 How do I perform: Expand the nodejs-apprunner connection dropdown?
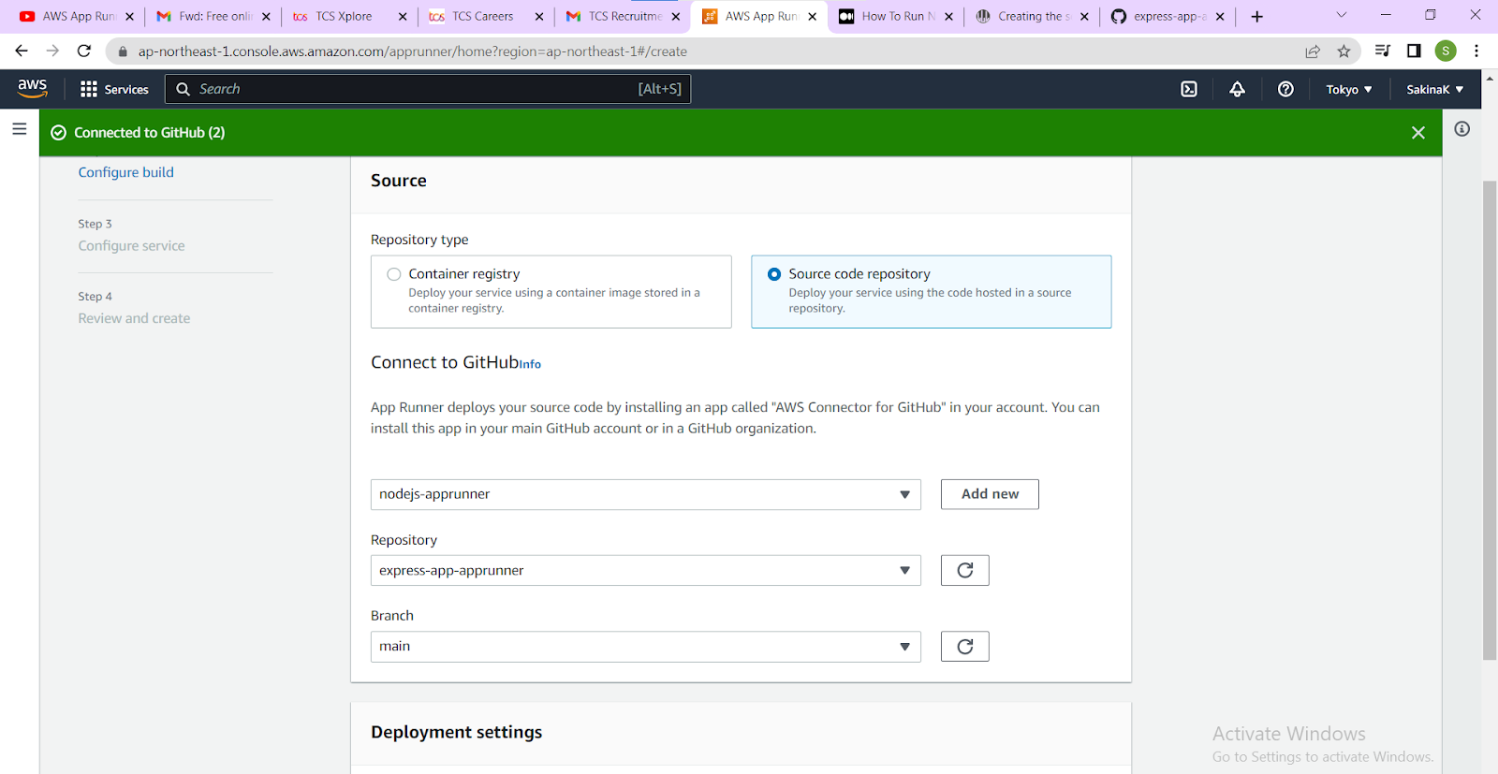click(645, 494)
